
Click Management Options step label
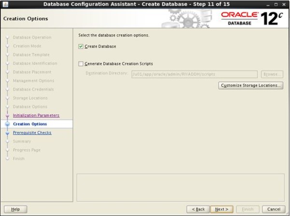(33, 81)
